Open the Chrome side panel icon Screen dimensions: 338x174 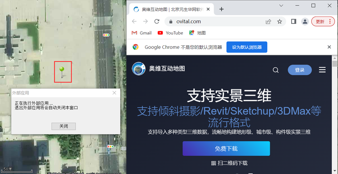(x=293, y=21)
